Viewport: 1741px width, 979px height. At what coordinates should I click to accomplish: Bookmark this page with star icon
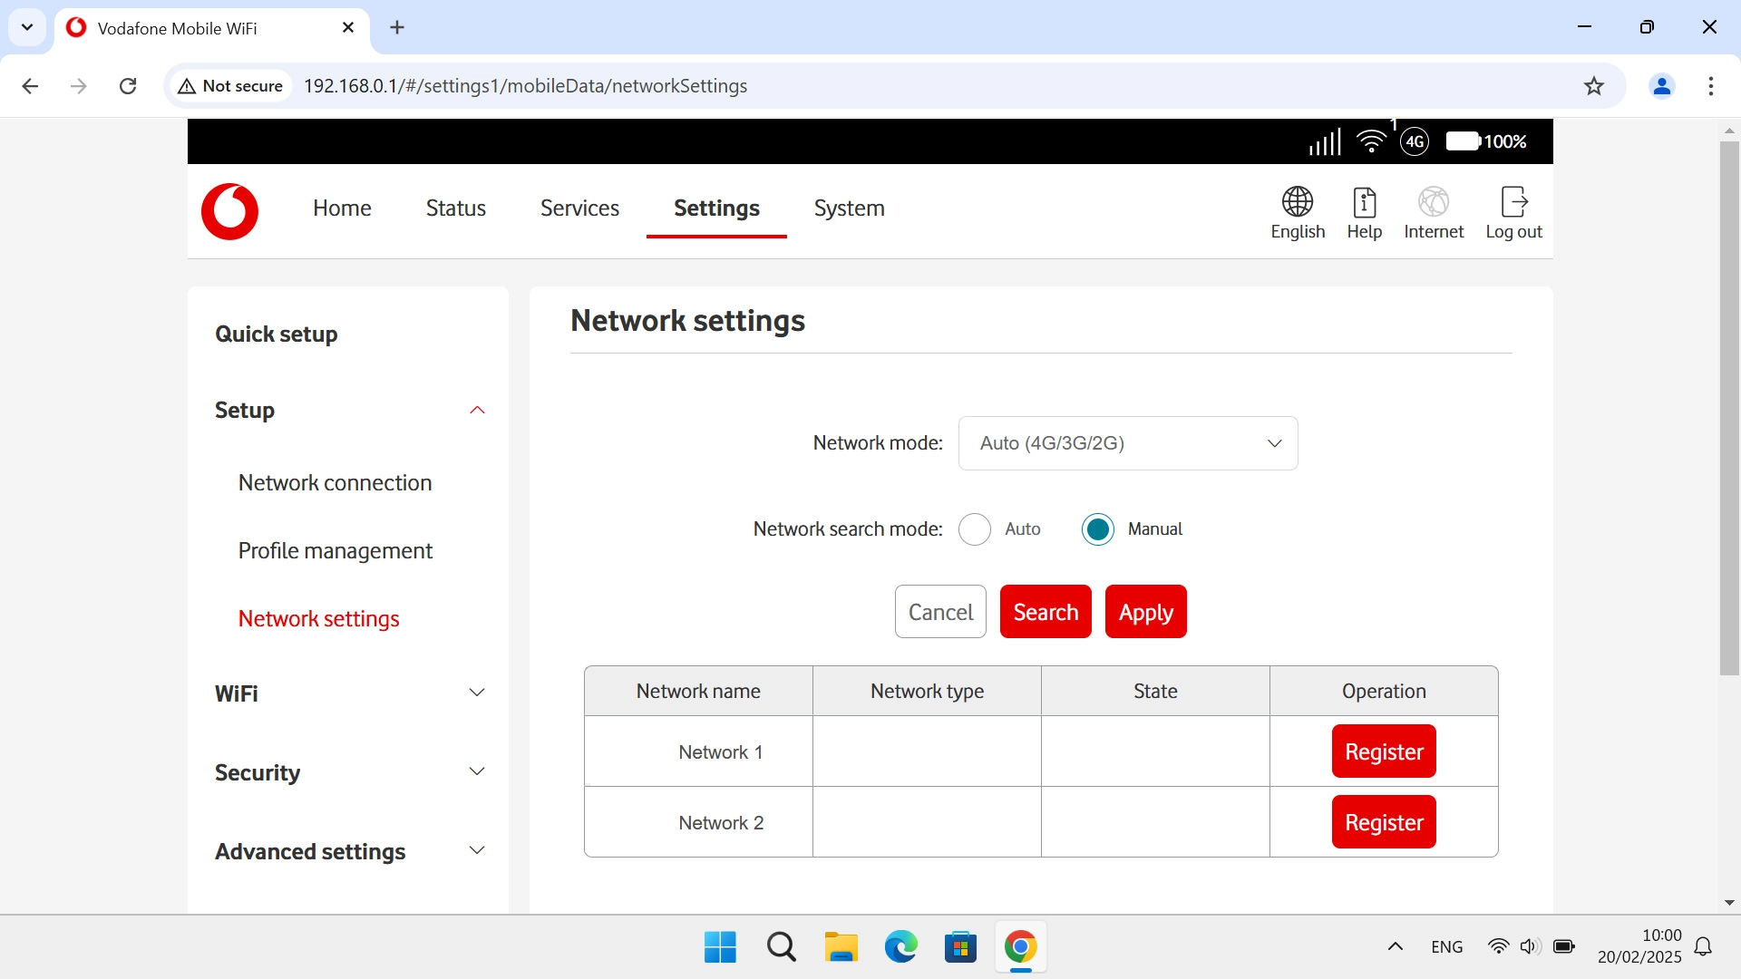point(1593,86)
